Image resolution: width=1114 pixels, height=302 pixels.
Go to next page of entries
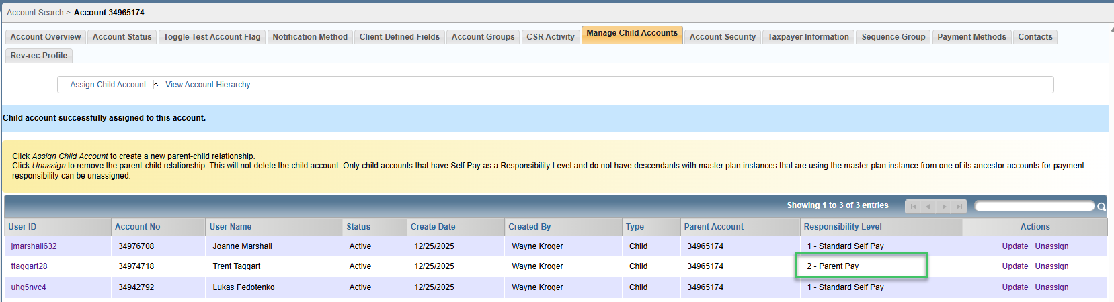944,207
